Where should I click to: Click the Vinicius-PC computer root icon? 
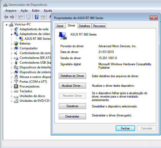[x=11, y=24]
